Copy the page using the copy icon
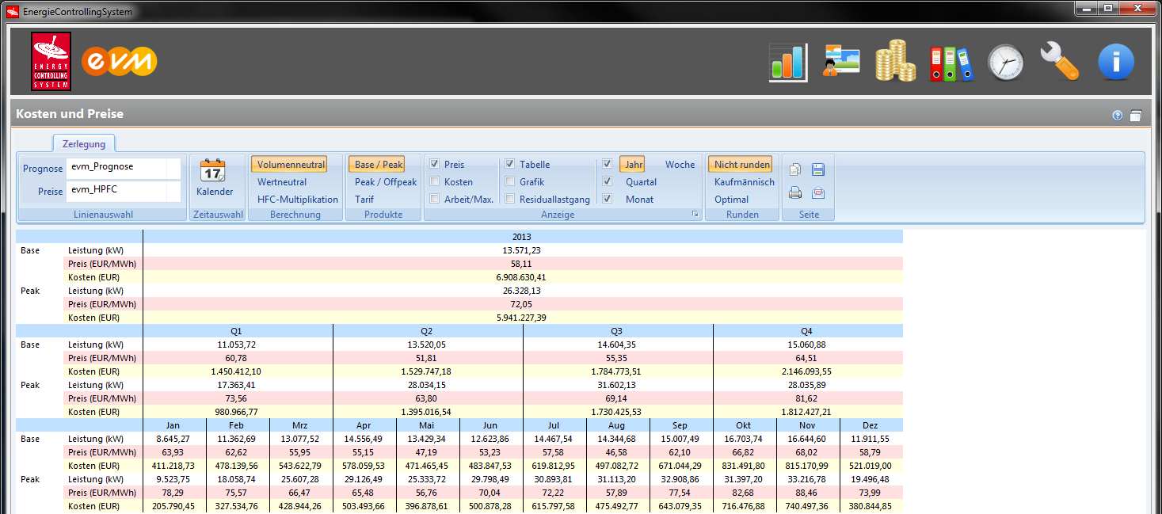The height and width of the screenshot is (514, 1162). point(795,169)
